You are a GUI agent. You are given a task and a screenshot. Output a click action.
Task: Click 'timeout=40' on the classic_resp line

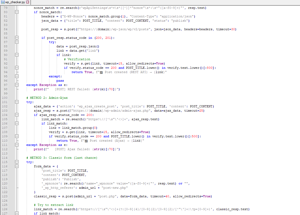click(160, 196)
